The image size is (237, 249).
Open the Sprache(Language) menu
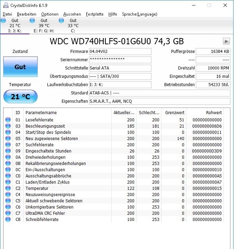click(x=140, y=14)
